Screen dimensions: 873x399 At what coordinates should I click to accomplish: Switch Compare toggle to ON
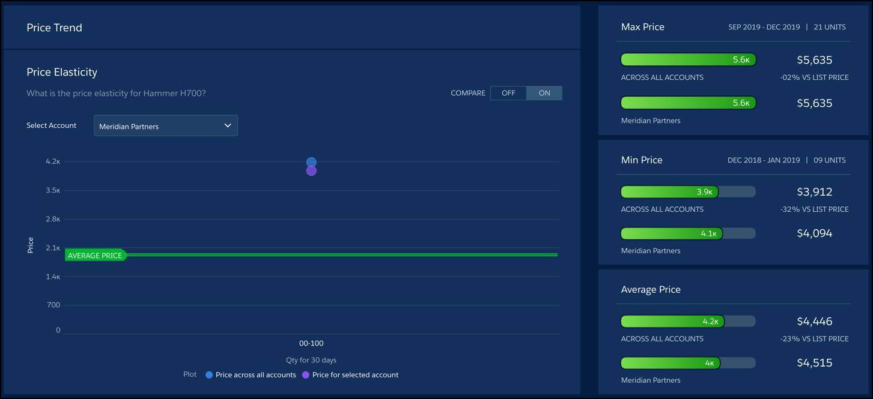pos(544,93)
